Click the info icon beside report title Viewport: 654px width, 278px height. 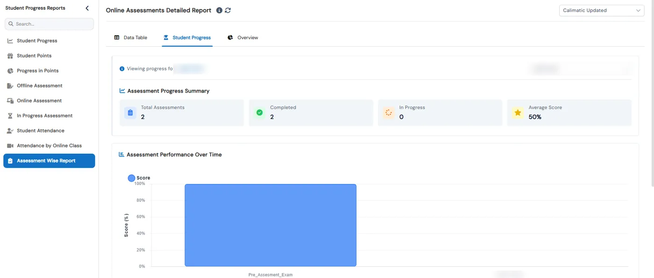(219, 10)
